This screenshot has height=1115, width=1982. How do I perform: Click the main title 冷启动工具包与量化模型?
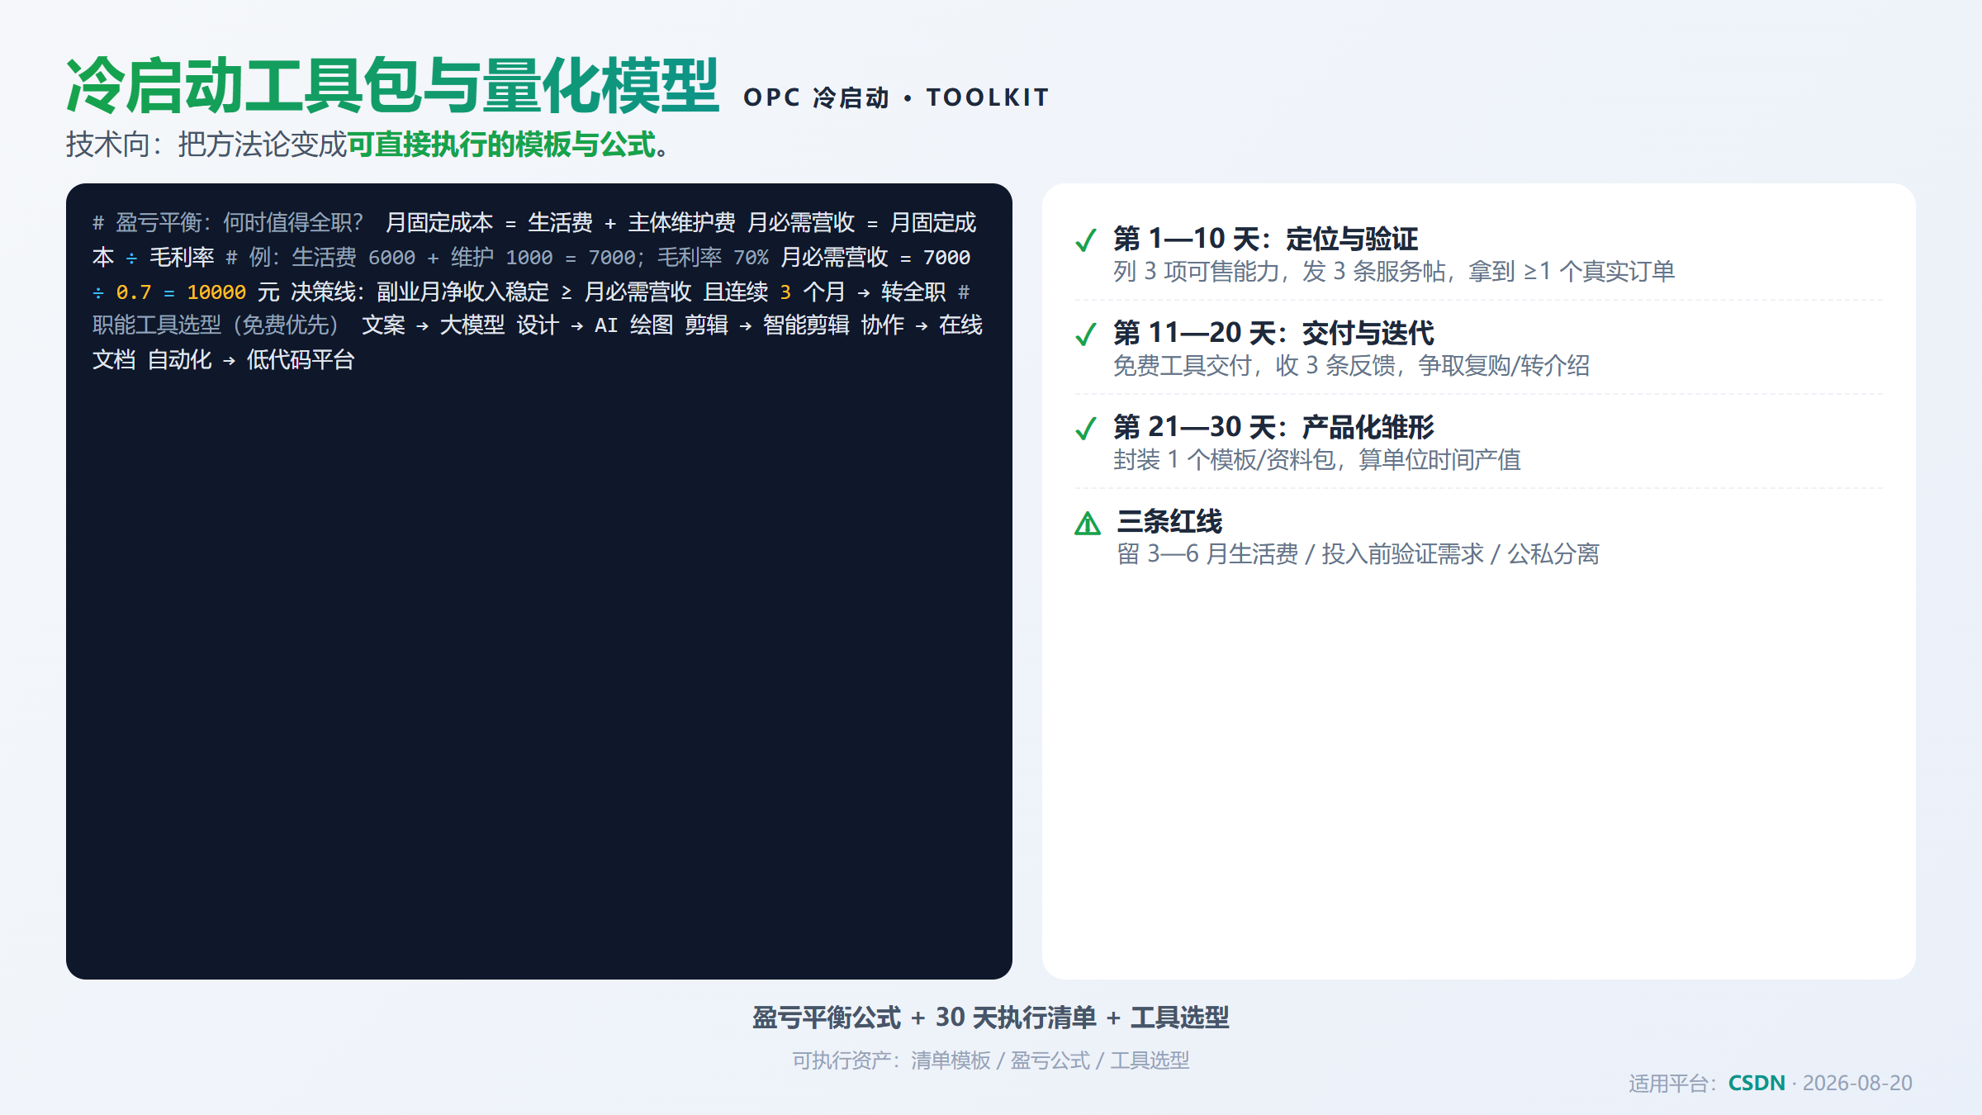392,86
